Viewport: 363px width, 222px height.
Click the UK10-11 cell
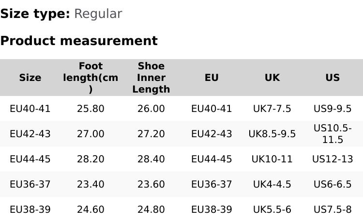pyautogui.click(x=272, y=159)
